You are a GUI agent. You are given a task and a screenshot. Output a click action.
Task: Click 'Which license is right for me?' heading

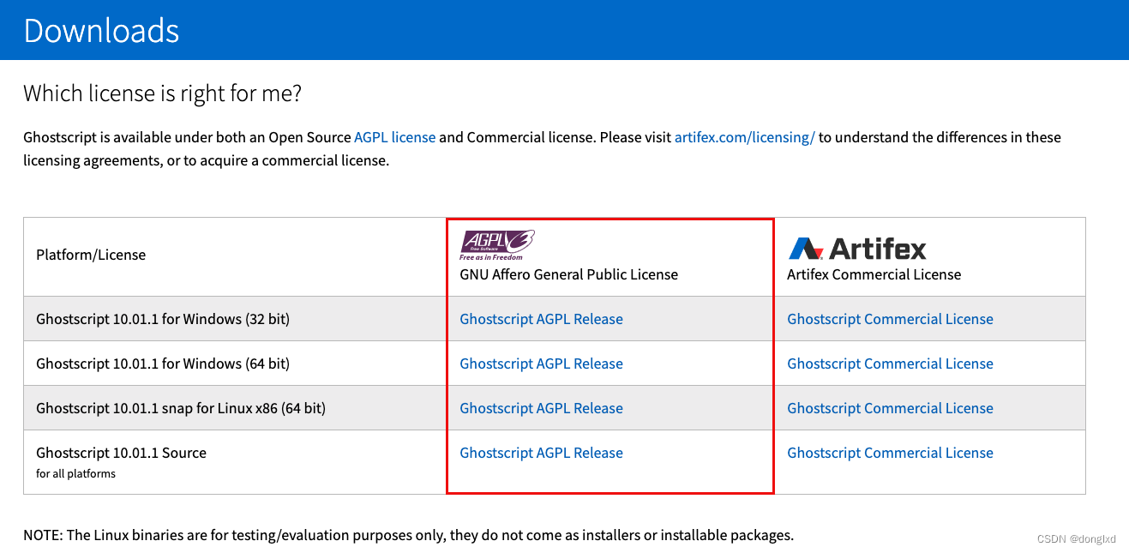(x=162, y=93)
